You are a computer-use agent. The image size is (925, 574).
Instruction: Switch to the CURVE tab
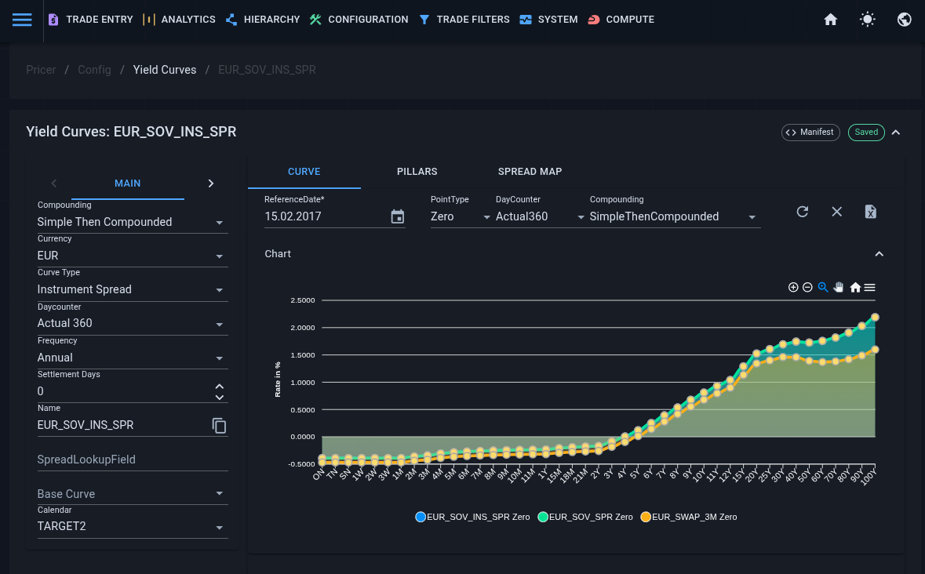tap(304, 172)
